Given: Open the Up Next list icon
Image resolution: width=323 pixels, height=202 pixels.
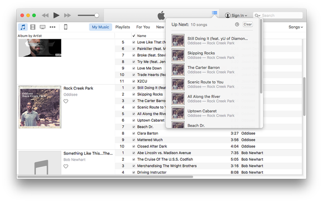Looking at the screenshot, I should coord(214,13).
